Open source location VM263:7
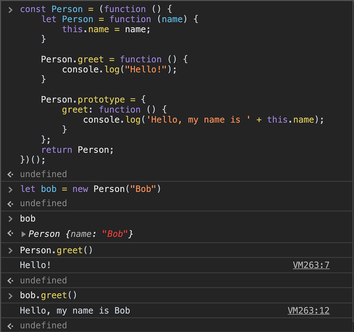The height and width of the screenshot is (332, 354). click(311, 265)
